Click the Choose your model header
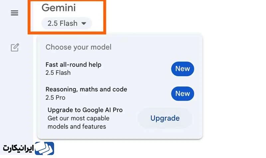Viewport: 266px width, 158px height. click(x=78, y=47)
